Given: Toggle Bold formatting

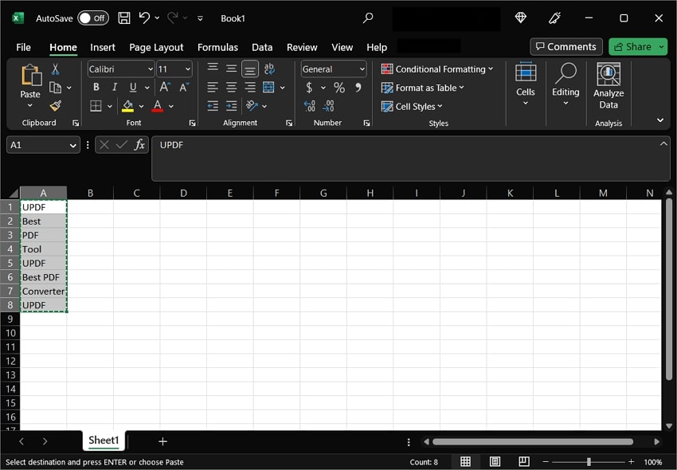Looking at the screenshot, I should pyautogui.click(x=96, y=88).
